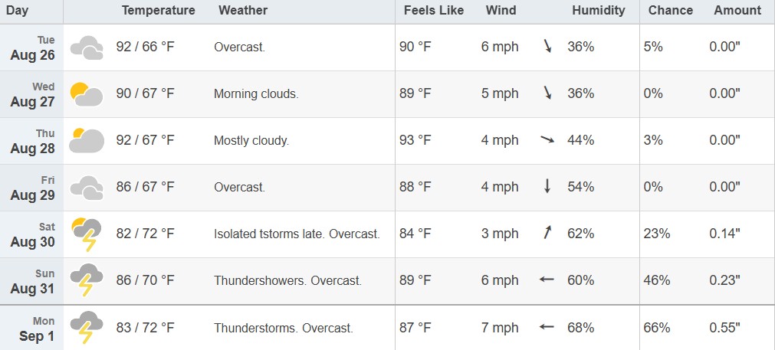Click the thunderstorm icon for Sep 1
Viewport: 775px width, 350px height.
point(87,327)
